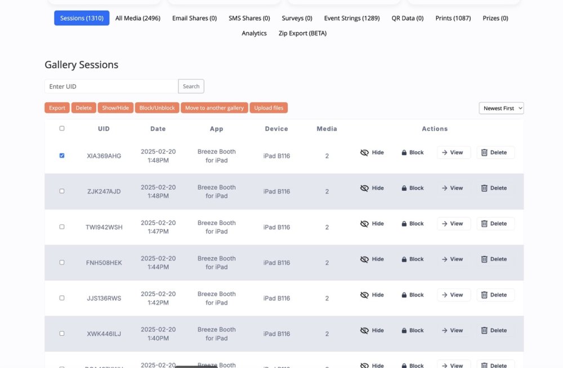
Task: Open the Newest First sort dropdown
Action: point(501,108)
